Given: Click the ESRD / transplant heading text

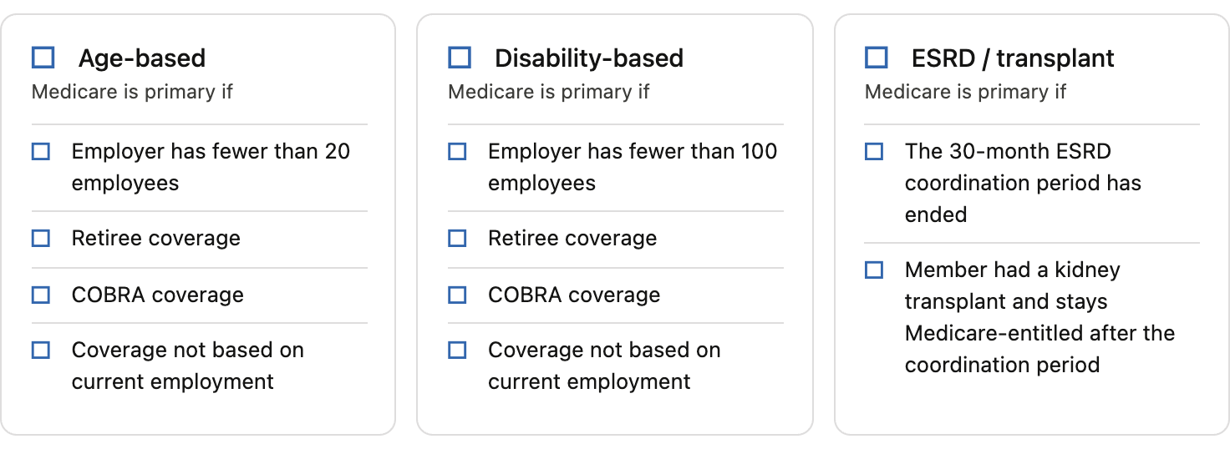Looking at the screenshot, I should pos(1013,58).
